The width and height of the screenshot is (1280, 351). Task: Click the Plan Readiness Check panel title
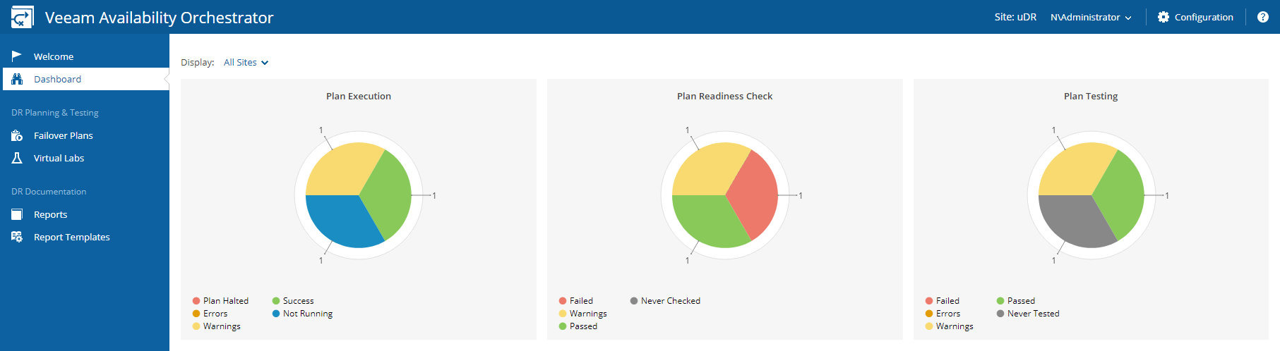724,96
